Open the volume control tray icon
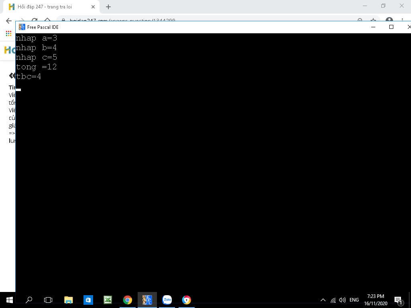This screenshot has width=411, height=308. point(342,300)
